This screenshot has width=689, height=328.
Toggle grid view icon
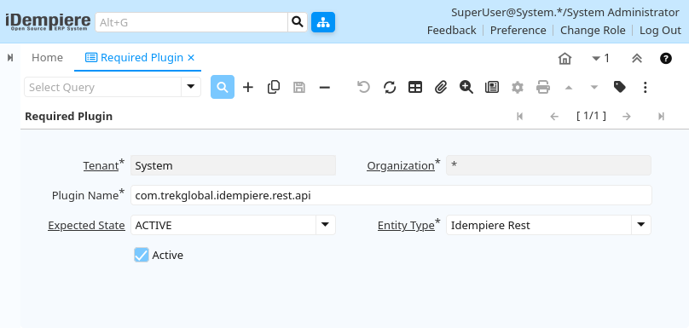[x=415, y=88]
